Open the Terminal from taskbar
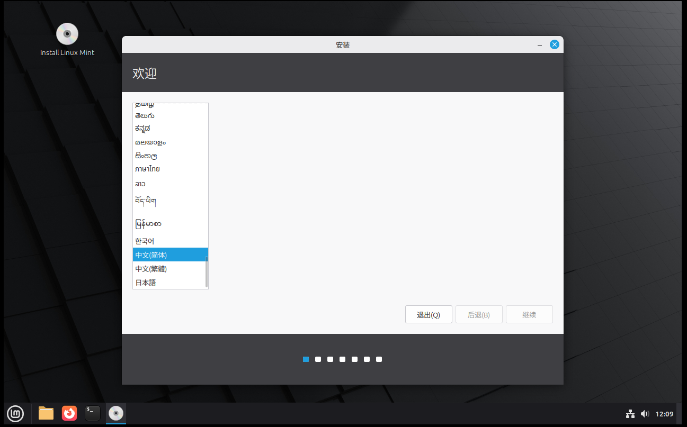This screenshot has height=427, width=687. (x=93, y=413)
